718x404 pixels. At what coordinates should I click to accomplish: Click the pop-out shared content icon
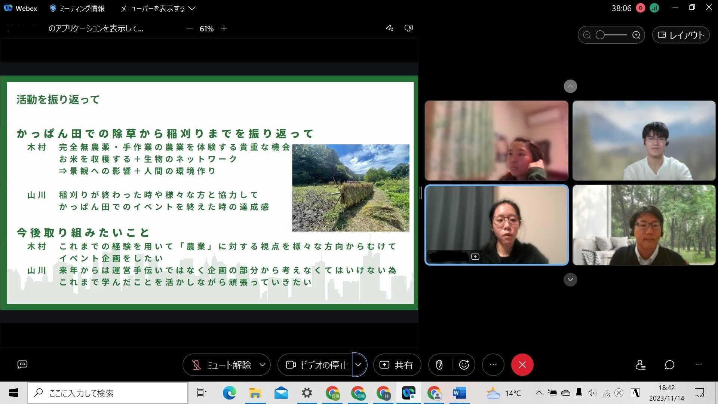(409, 28)
